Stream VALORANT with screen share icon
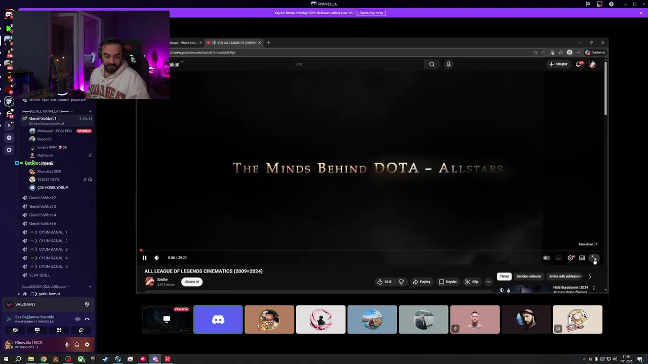648x364 pixels. click(x=87, y=304)
